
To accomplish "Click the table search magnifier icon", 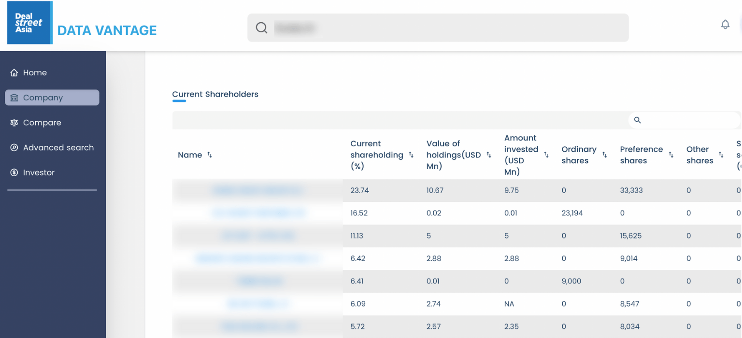I will 637,120.
